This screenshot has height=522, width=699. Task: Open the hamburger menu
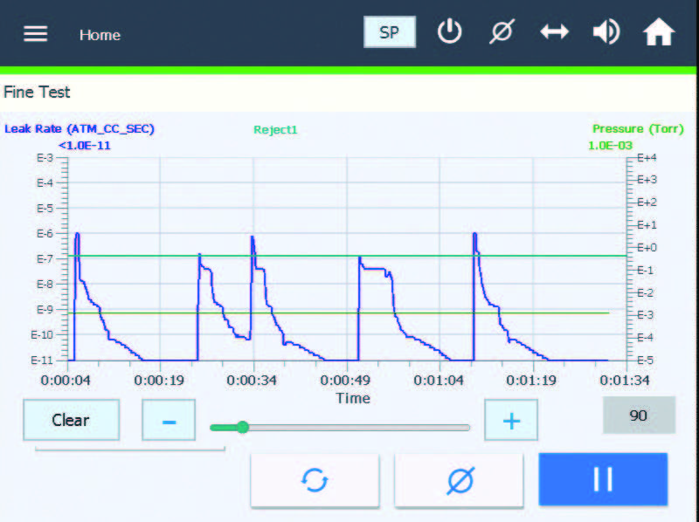(35, 33)
